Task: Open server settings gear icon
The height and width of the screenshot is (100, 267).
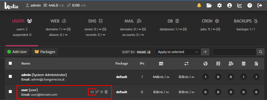Action: coord(219,5)
